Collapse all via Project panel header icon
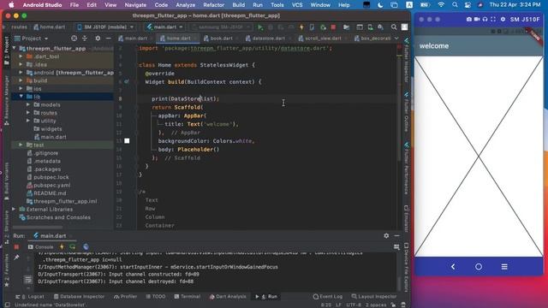The width and height of the screenshot is (548, 308). [85, 38]
